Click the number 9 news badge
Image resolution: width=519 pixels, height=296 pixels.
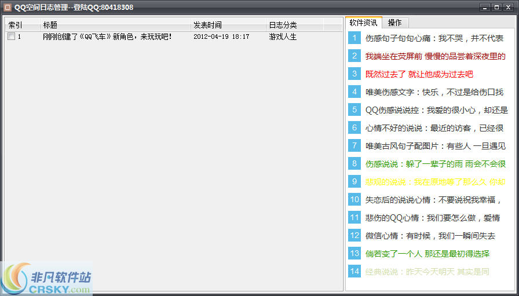354,181
